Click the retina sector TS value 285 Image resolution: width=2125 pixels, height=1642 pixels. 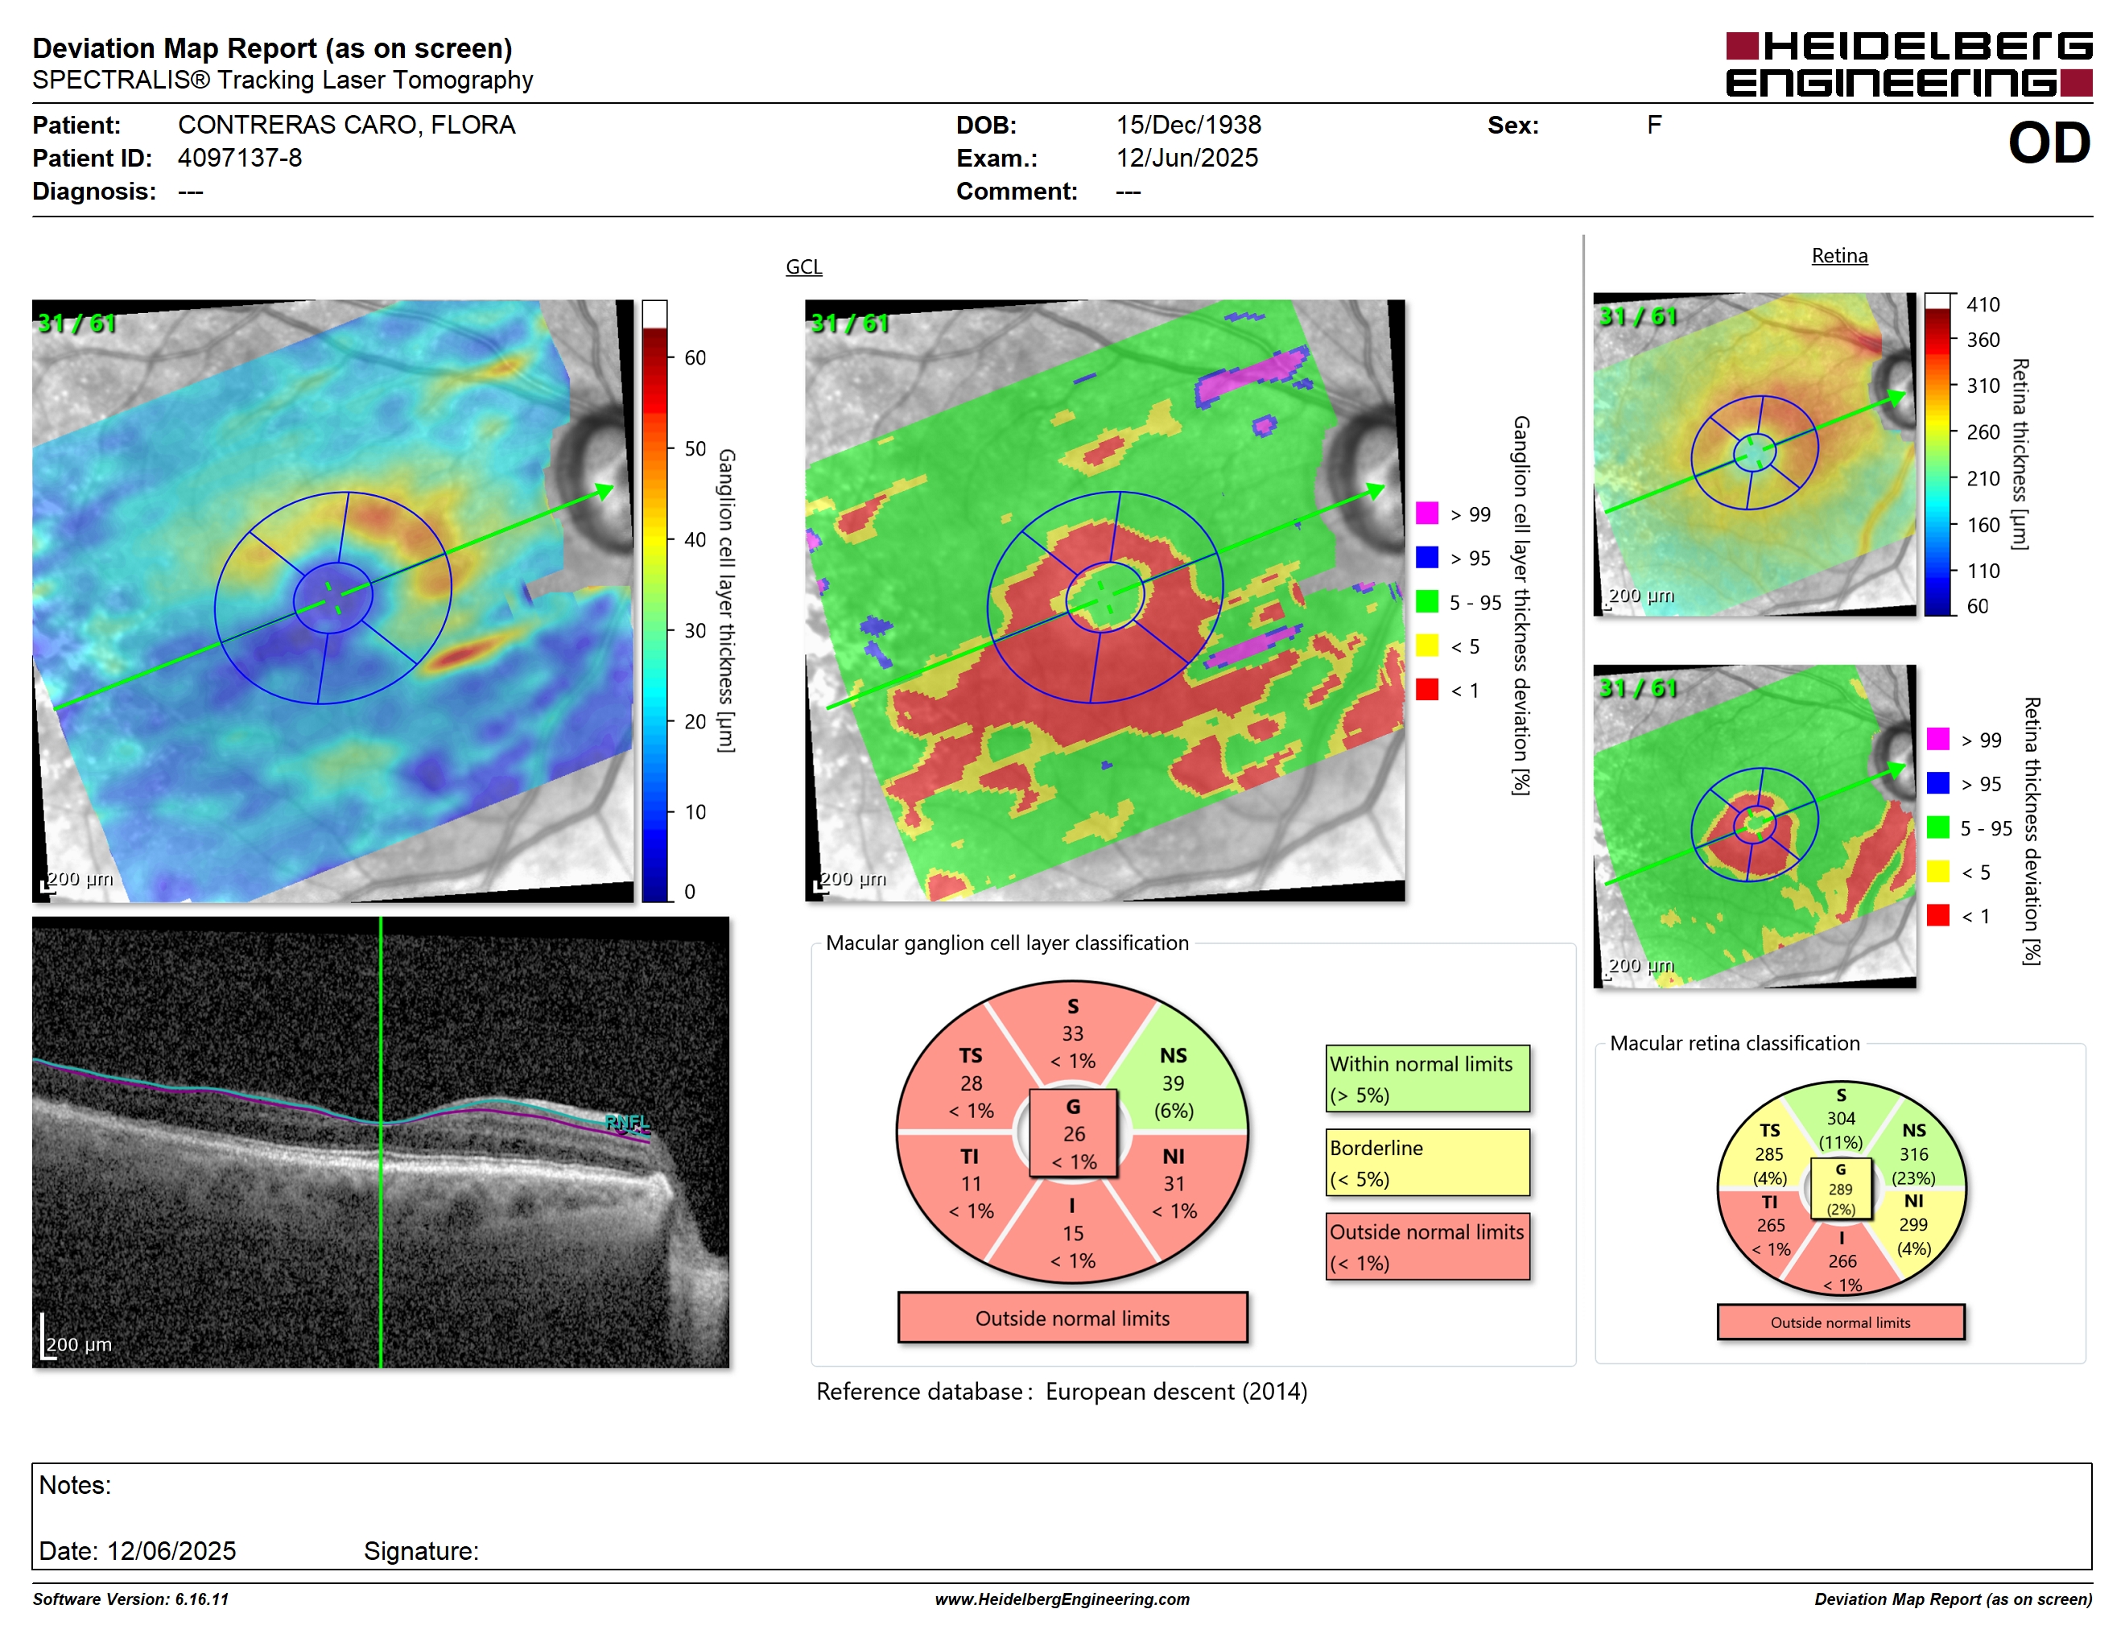coord(1769,1153)
